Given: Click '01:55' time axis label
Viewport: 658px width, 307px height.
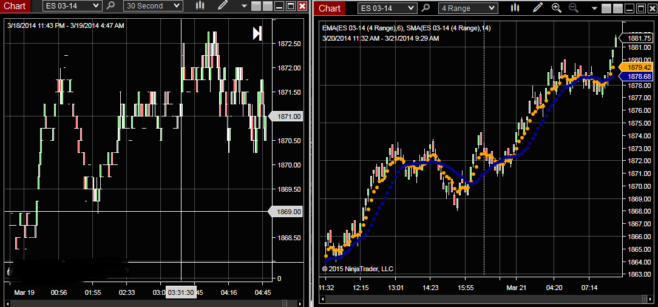Looking at the screenshot, I should 93,292.
